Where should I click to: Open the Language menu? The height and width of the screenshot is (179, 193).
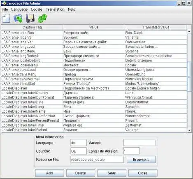pyautogui.click(x=19, y=9)
